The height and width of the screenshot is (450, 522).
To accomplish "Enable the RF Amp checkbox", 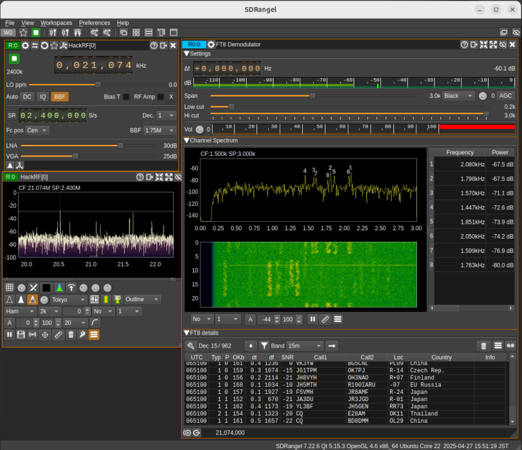I will tap(160, 97).
